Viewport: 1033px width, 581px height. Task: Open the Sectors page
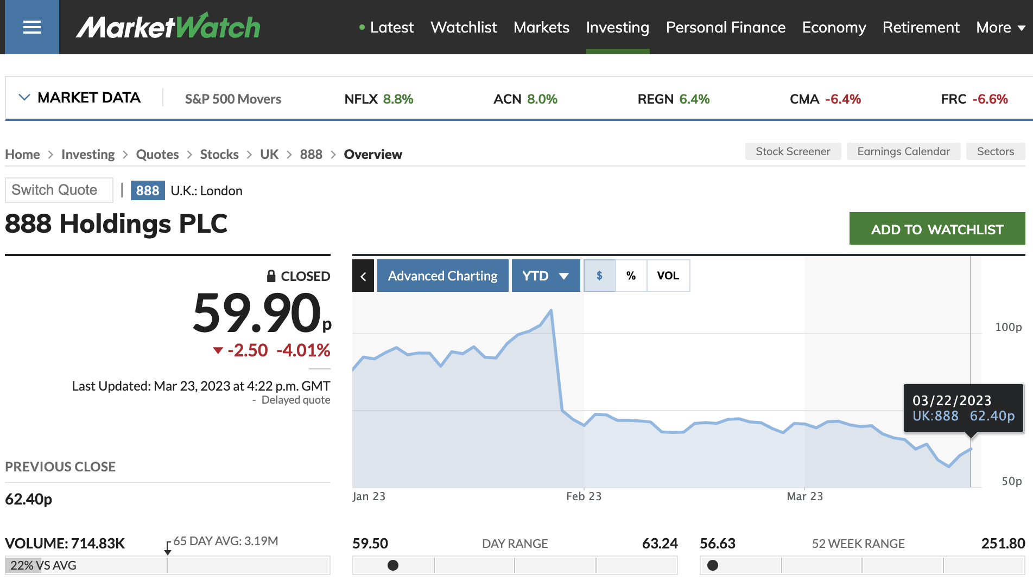coord(996,151)
